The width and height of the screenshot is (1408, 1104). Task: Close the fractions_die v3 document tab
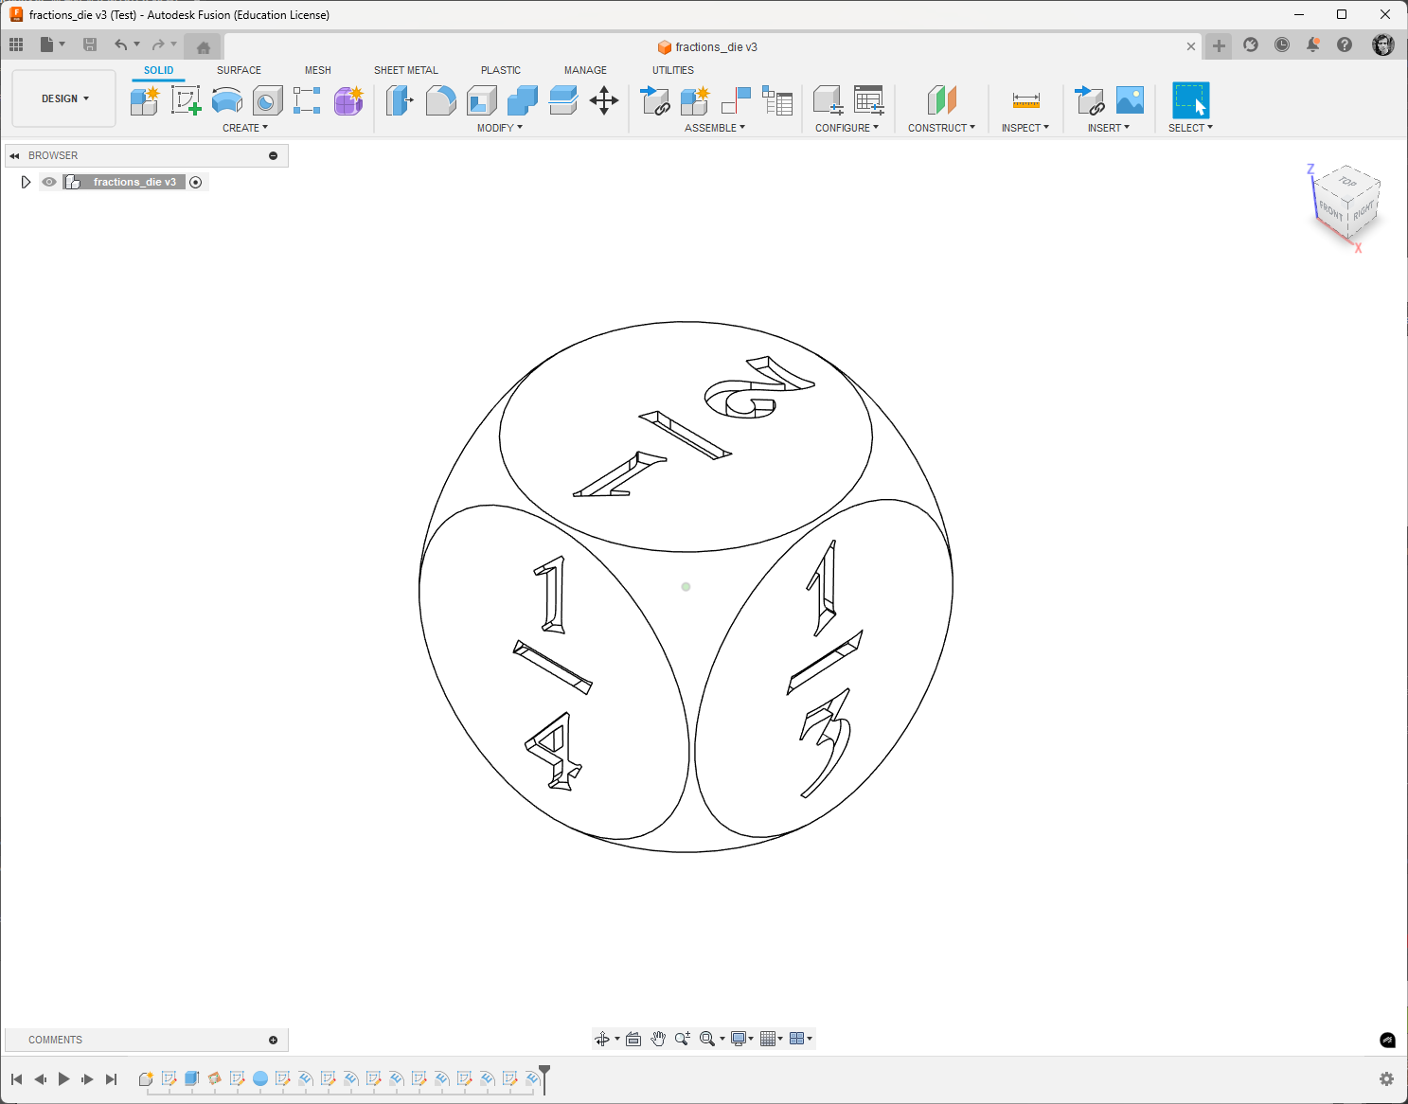tap(1191, 46)
